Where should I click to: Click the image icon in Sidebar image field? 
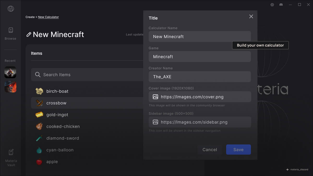(x=155, y=122)
